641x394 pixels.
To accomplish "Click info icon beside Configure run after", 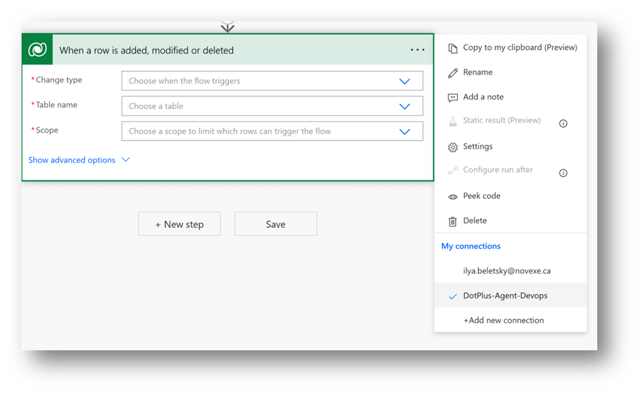I will (x=564, y=173).
